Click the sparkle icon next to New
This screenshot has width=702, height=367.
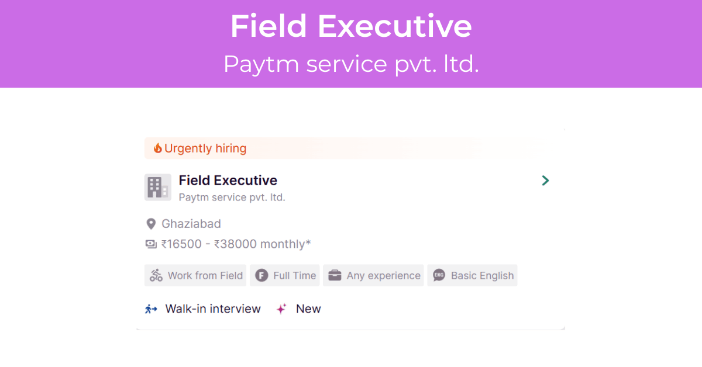[281, 309]
